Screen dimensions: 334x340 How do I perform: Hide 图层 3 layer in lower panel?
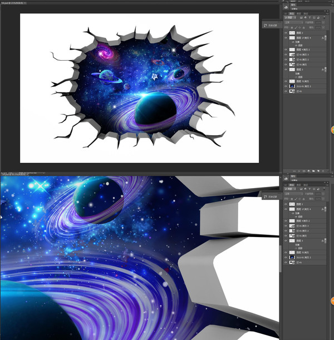point(286,241)
